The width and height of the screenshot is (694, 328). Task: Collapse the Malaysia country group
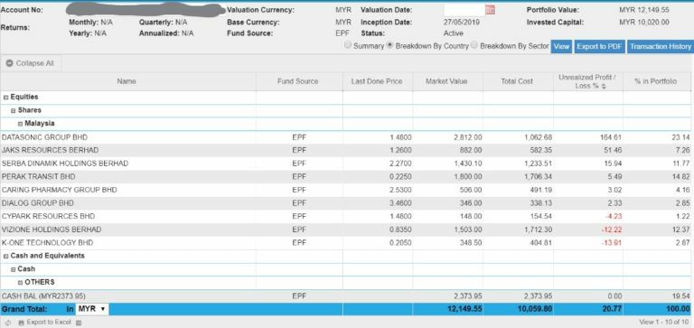pyautogui.click(x=21, y=124)
